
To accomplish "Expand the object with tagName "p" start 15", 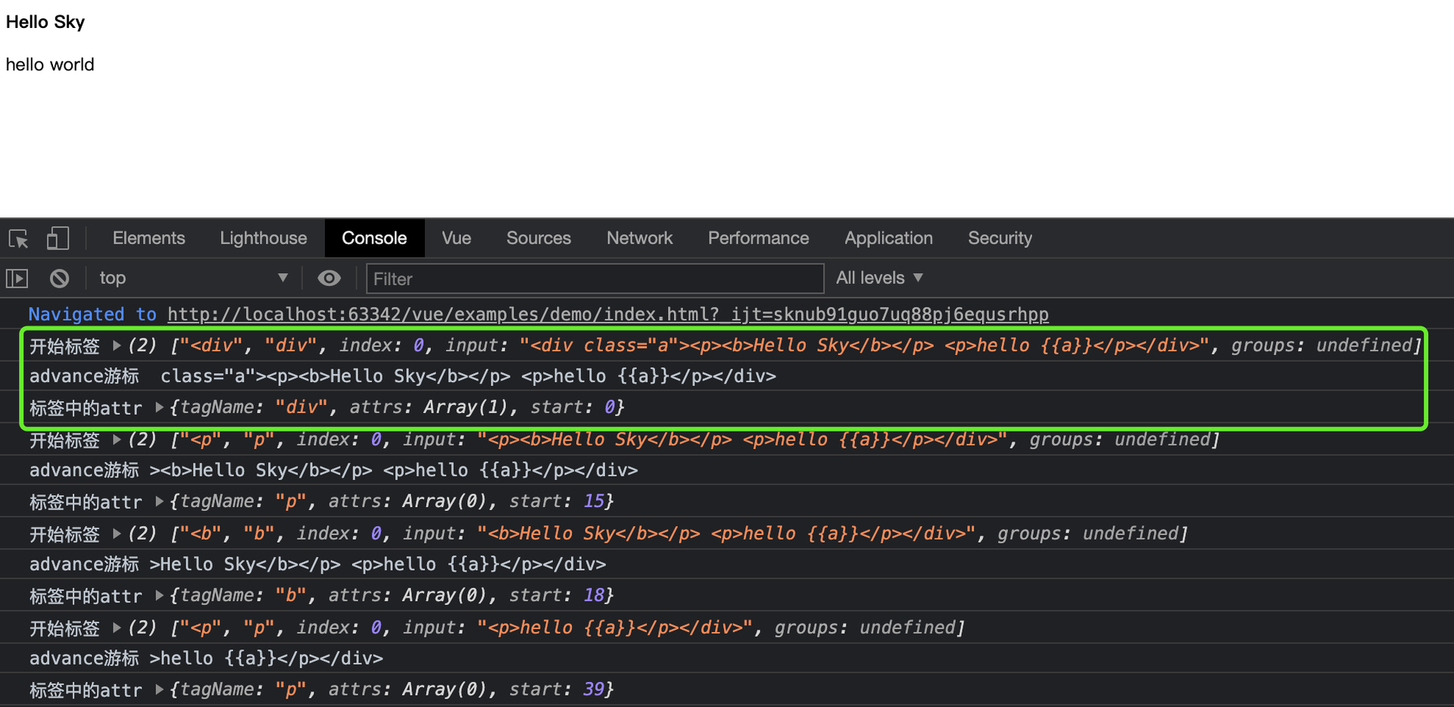I will tap(159, 501).
